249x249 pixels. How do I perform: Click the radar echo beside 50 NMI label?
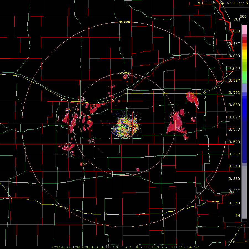(125, 77)
